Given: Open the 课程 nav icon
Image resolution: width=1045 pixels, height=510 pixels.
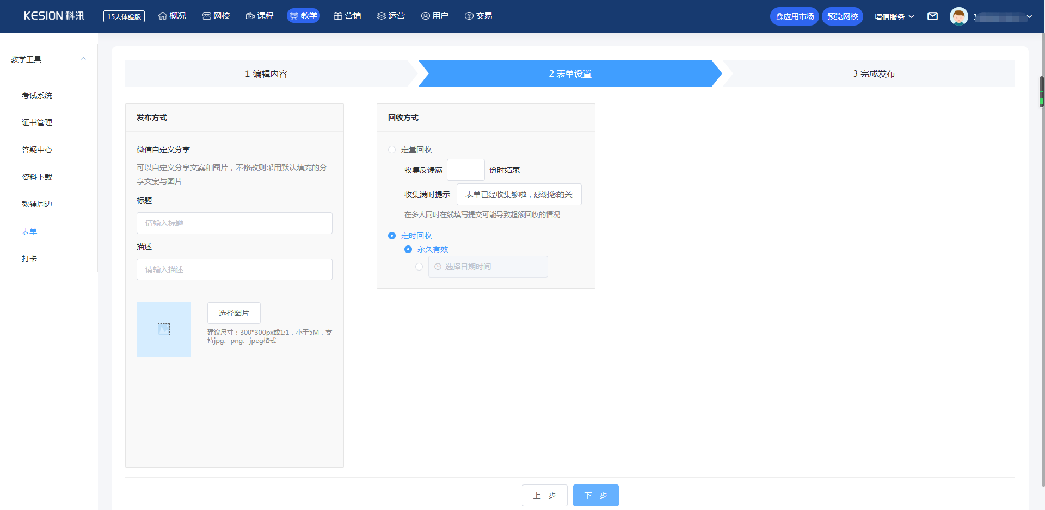Looking at the screenshot, I should (250, 16).
